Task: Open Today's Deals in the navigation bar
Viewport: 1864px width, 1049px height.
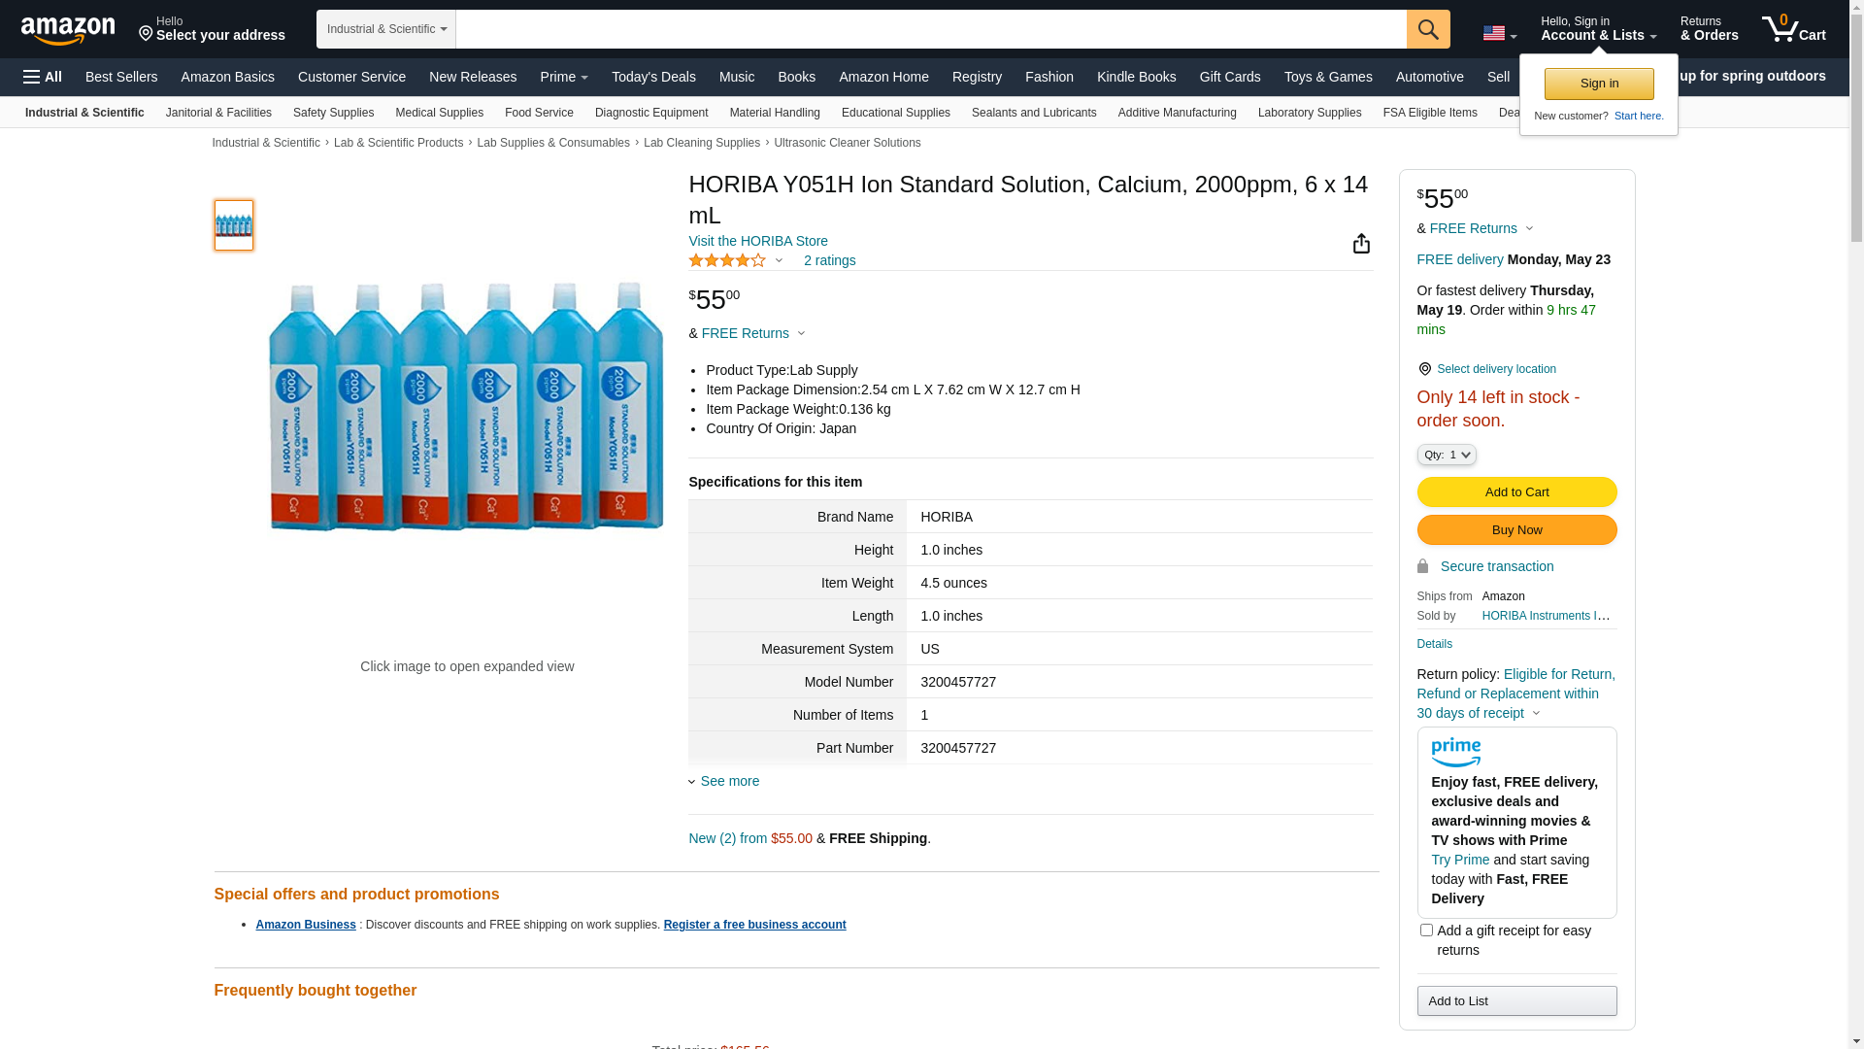Action: 653,77
